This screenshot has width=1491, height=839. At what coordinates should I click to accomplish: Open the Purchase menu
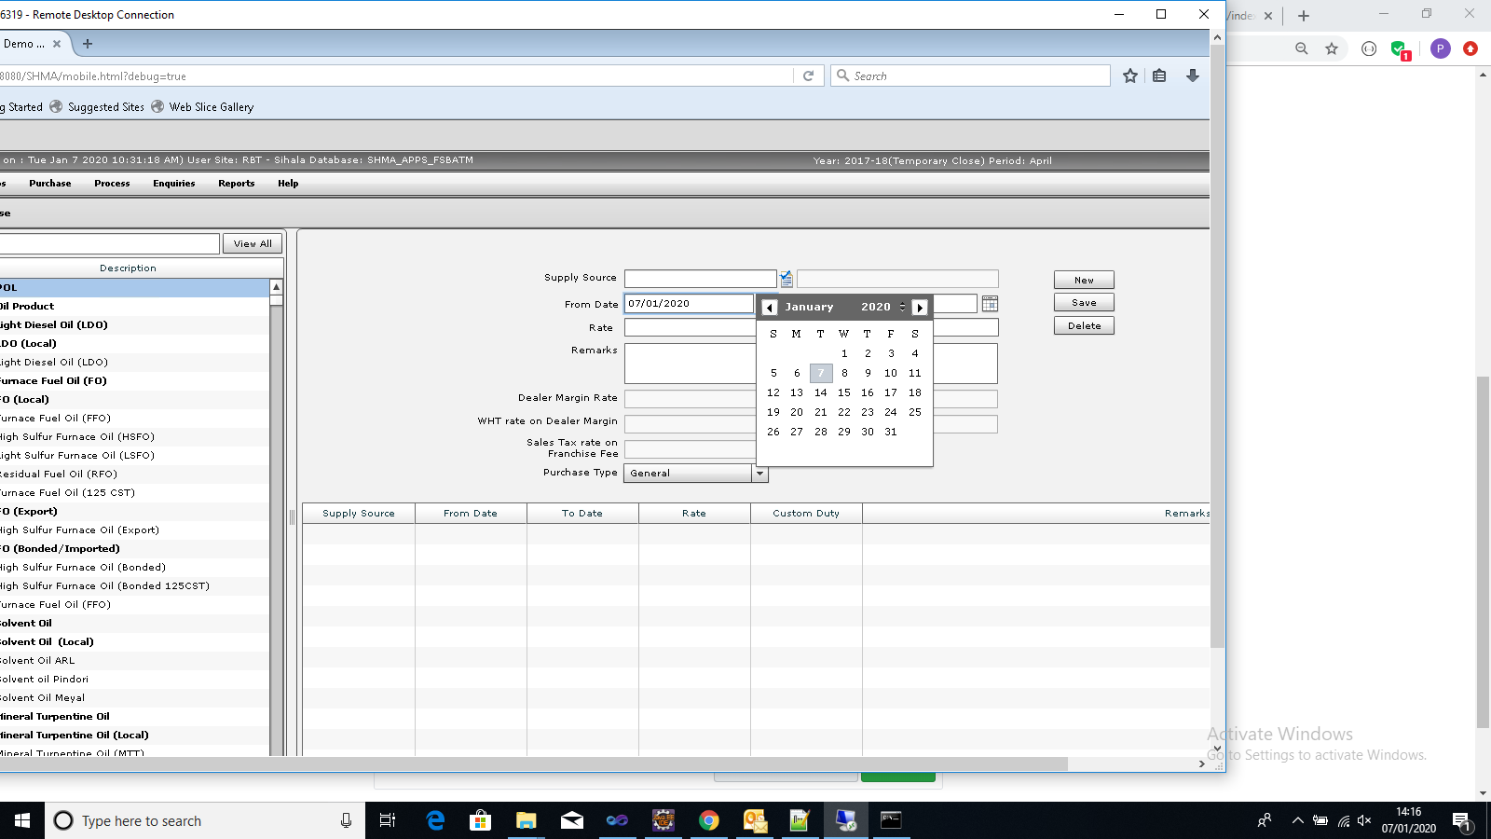coord(50,184)
